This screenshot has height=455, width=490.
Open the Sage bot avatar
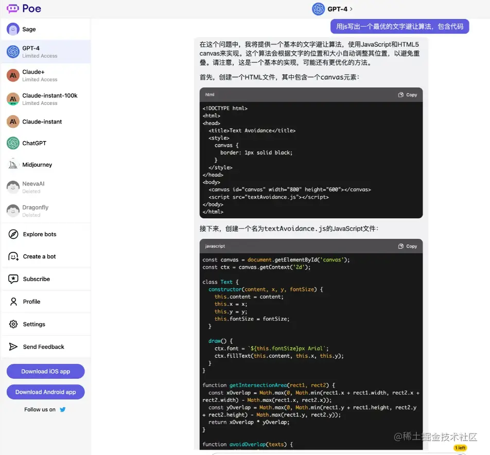(x=13, y=29)
